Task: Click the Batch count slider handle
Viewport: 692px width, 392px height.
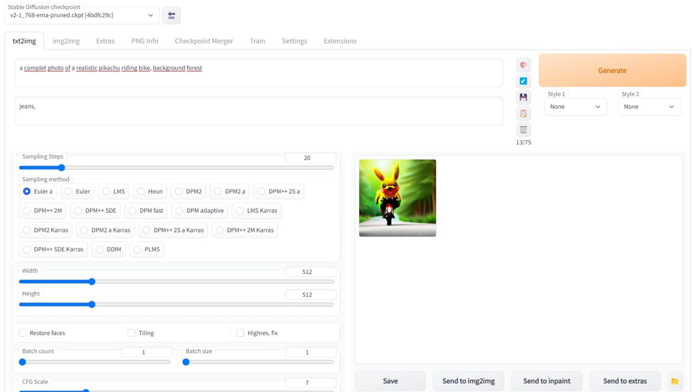Action: (x=23, y=362)
